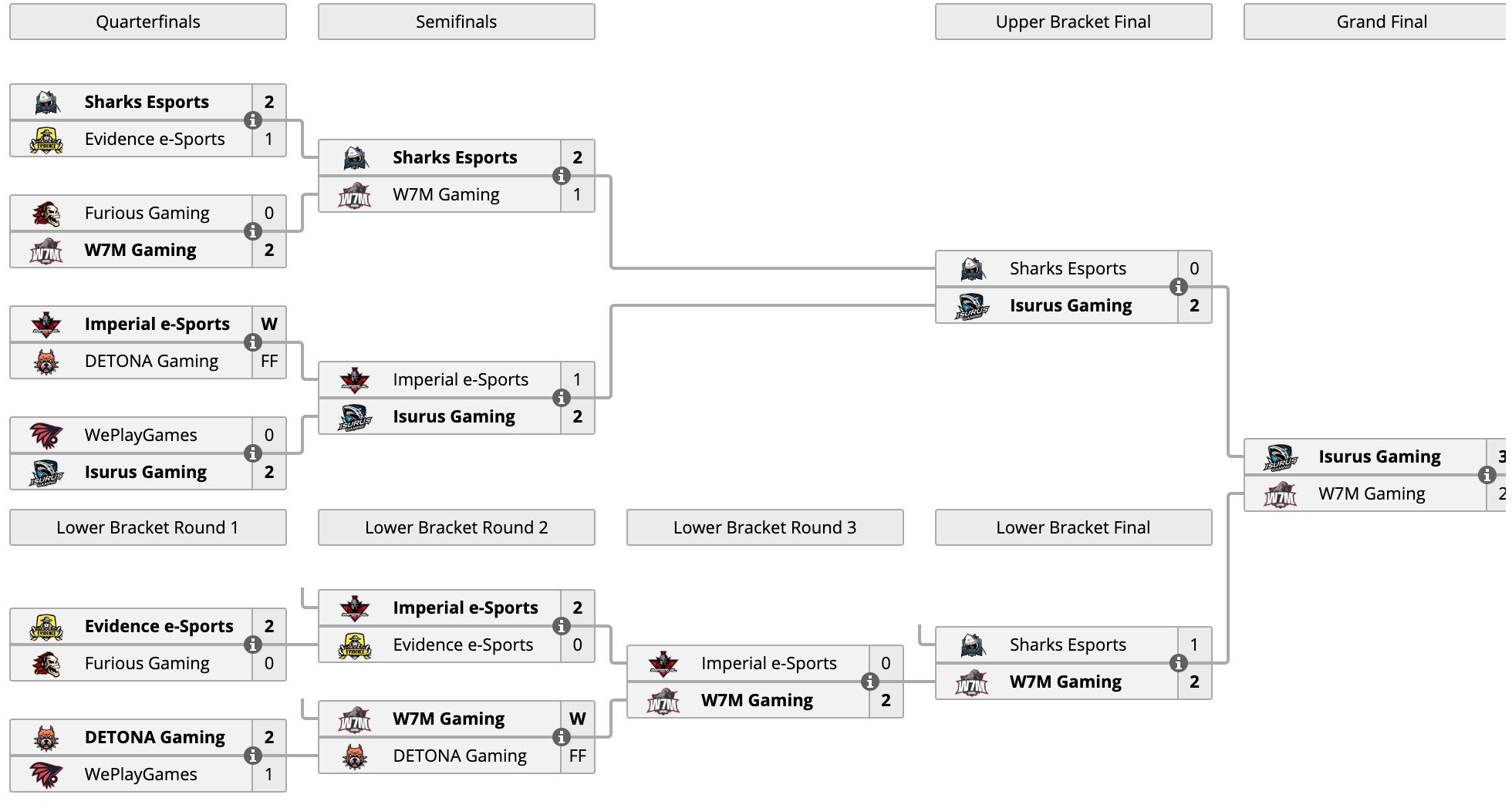Open Furious Gaming team in Quarterfinals

click(x=147, y=213)
